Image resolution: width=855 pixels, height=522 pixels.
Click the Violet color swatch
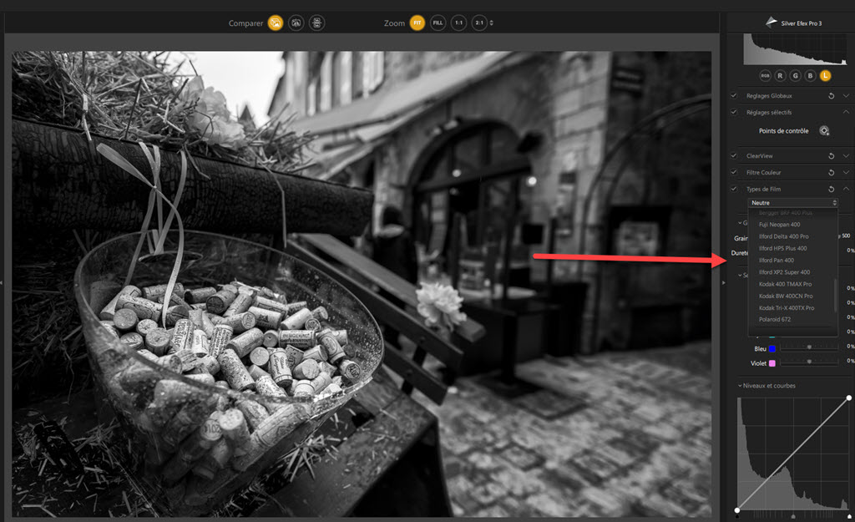coord(772,363)
